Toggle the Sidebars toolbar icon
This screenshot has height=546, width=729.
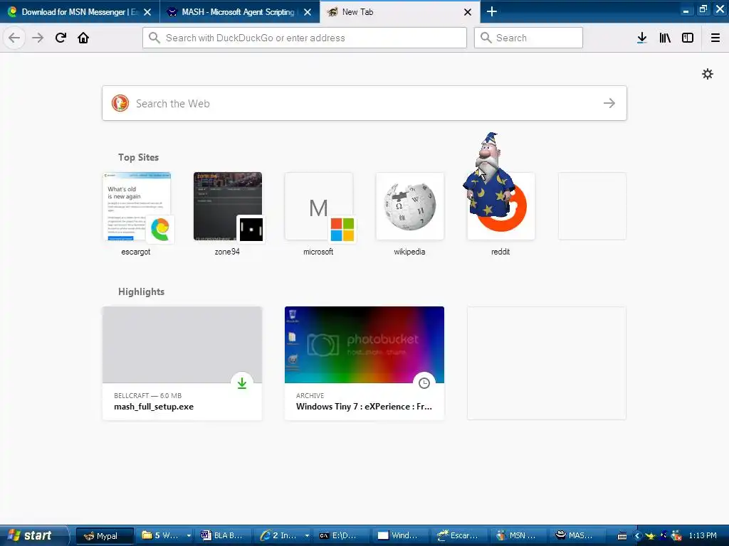[x=688, y=38]
